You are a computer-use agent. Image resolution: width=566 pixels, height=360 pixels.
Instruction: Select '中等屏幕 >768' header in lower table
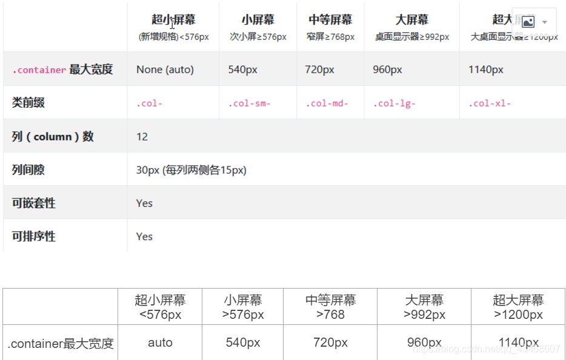tap(330, 307)
